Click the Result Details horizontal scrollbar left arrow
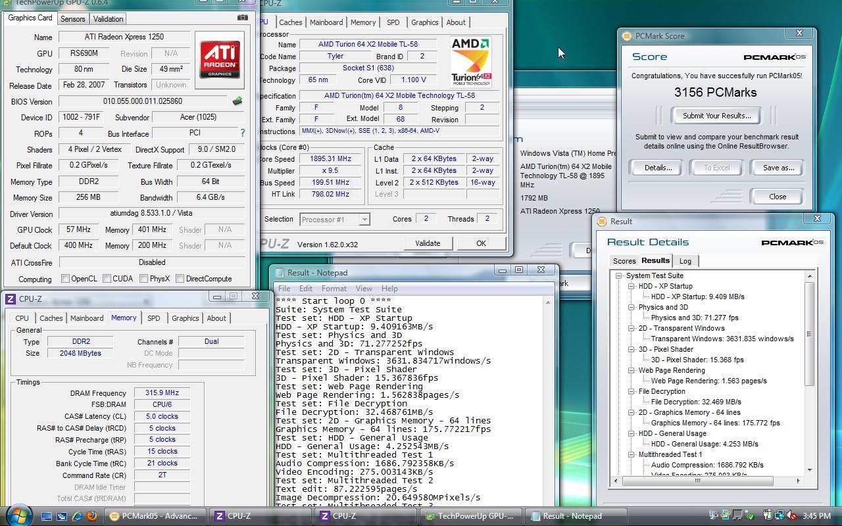Viewport: 842px width, 526px height. 616,481
